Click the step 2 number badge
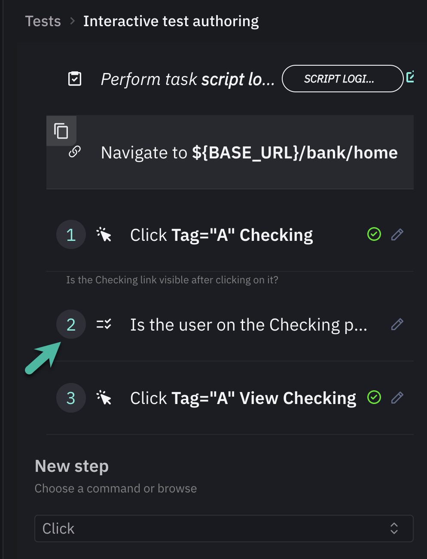Image resolution: width=427 pixels, height=559 pixels. click(x=71, y=324)
